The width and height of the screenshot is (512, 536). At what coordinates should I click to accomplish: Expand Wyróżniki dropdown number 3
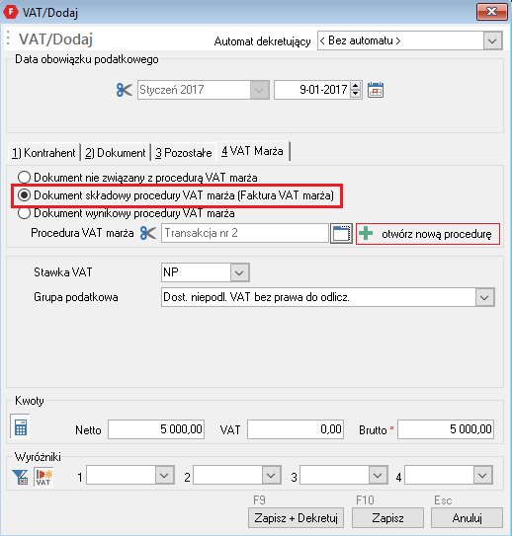[378, 476]
